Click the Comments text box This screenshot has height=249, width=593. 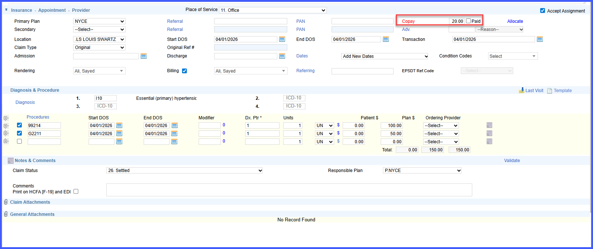pyautogui.click(x=289, y=190)
